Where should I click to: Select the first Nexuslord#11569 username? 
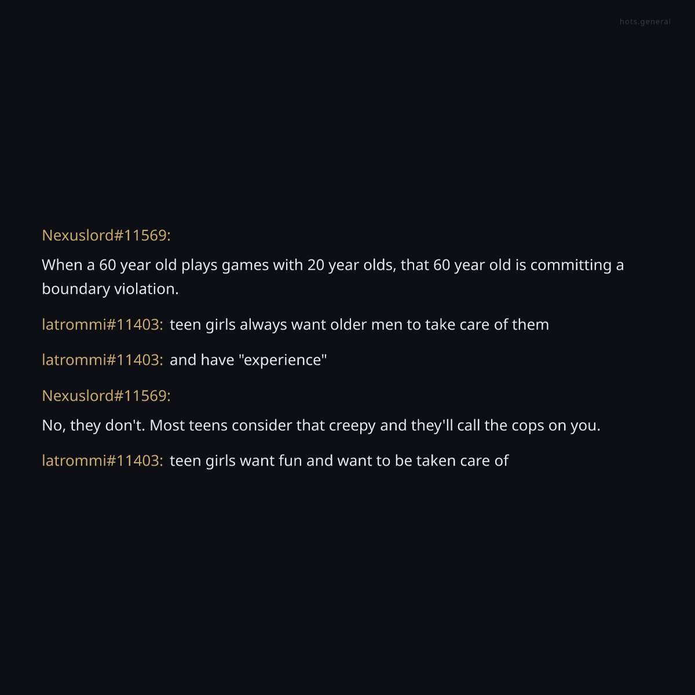point(106,235)
